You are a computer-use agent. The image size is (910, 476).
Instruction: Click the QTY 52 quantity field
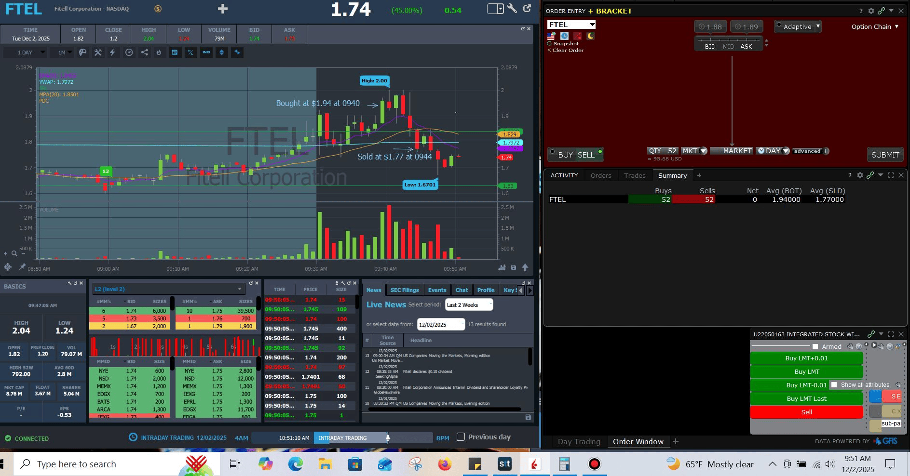click(663, 151)
